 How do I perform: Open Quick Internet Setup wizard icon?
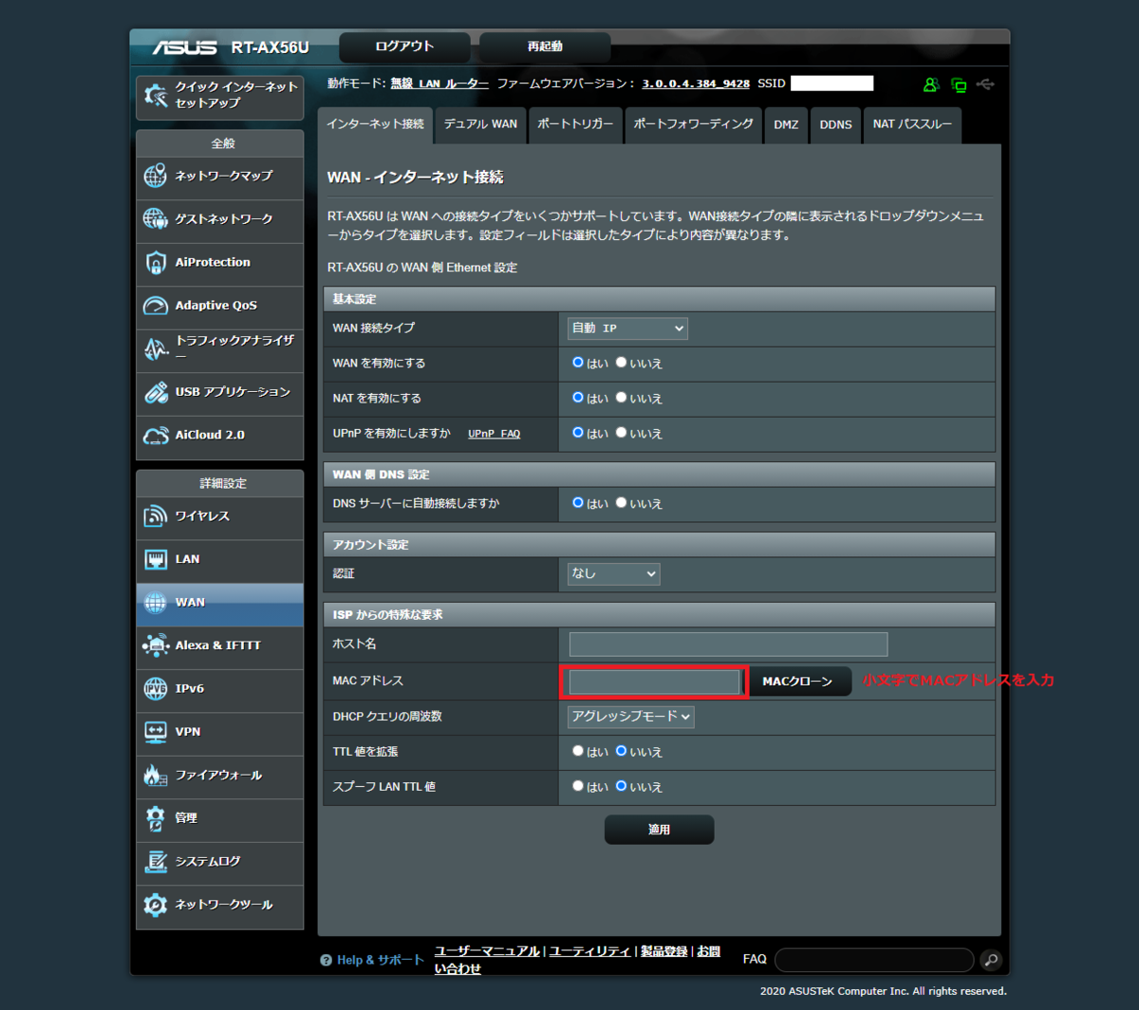pos(156,95)
